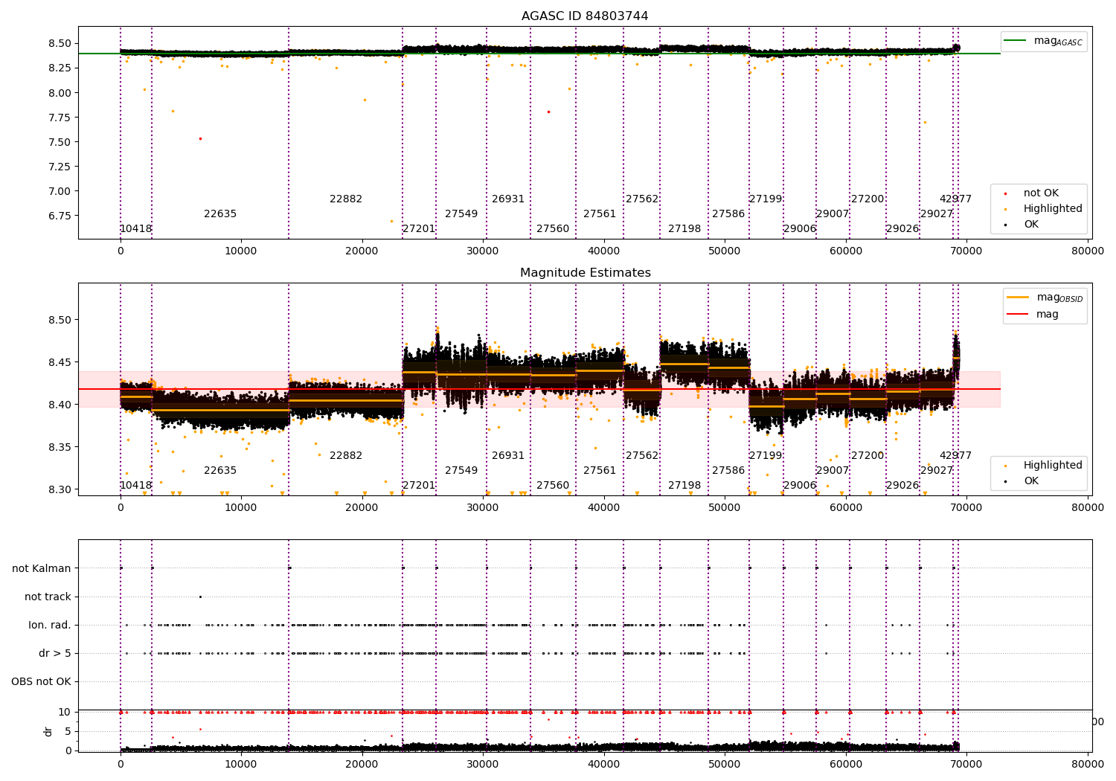Click 'OK' legend entry in Magnitude Estimates plot

click(x=1022, y=481)
